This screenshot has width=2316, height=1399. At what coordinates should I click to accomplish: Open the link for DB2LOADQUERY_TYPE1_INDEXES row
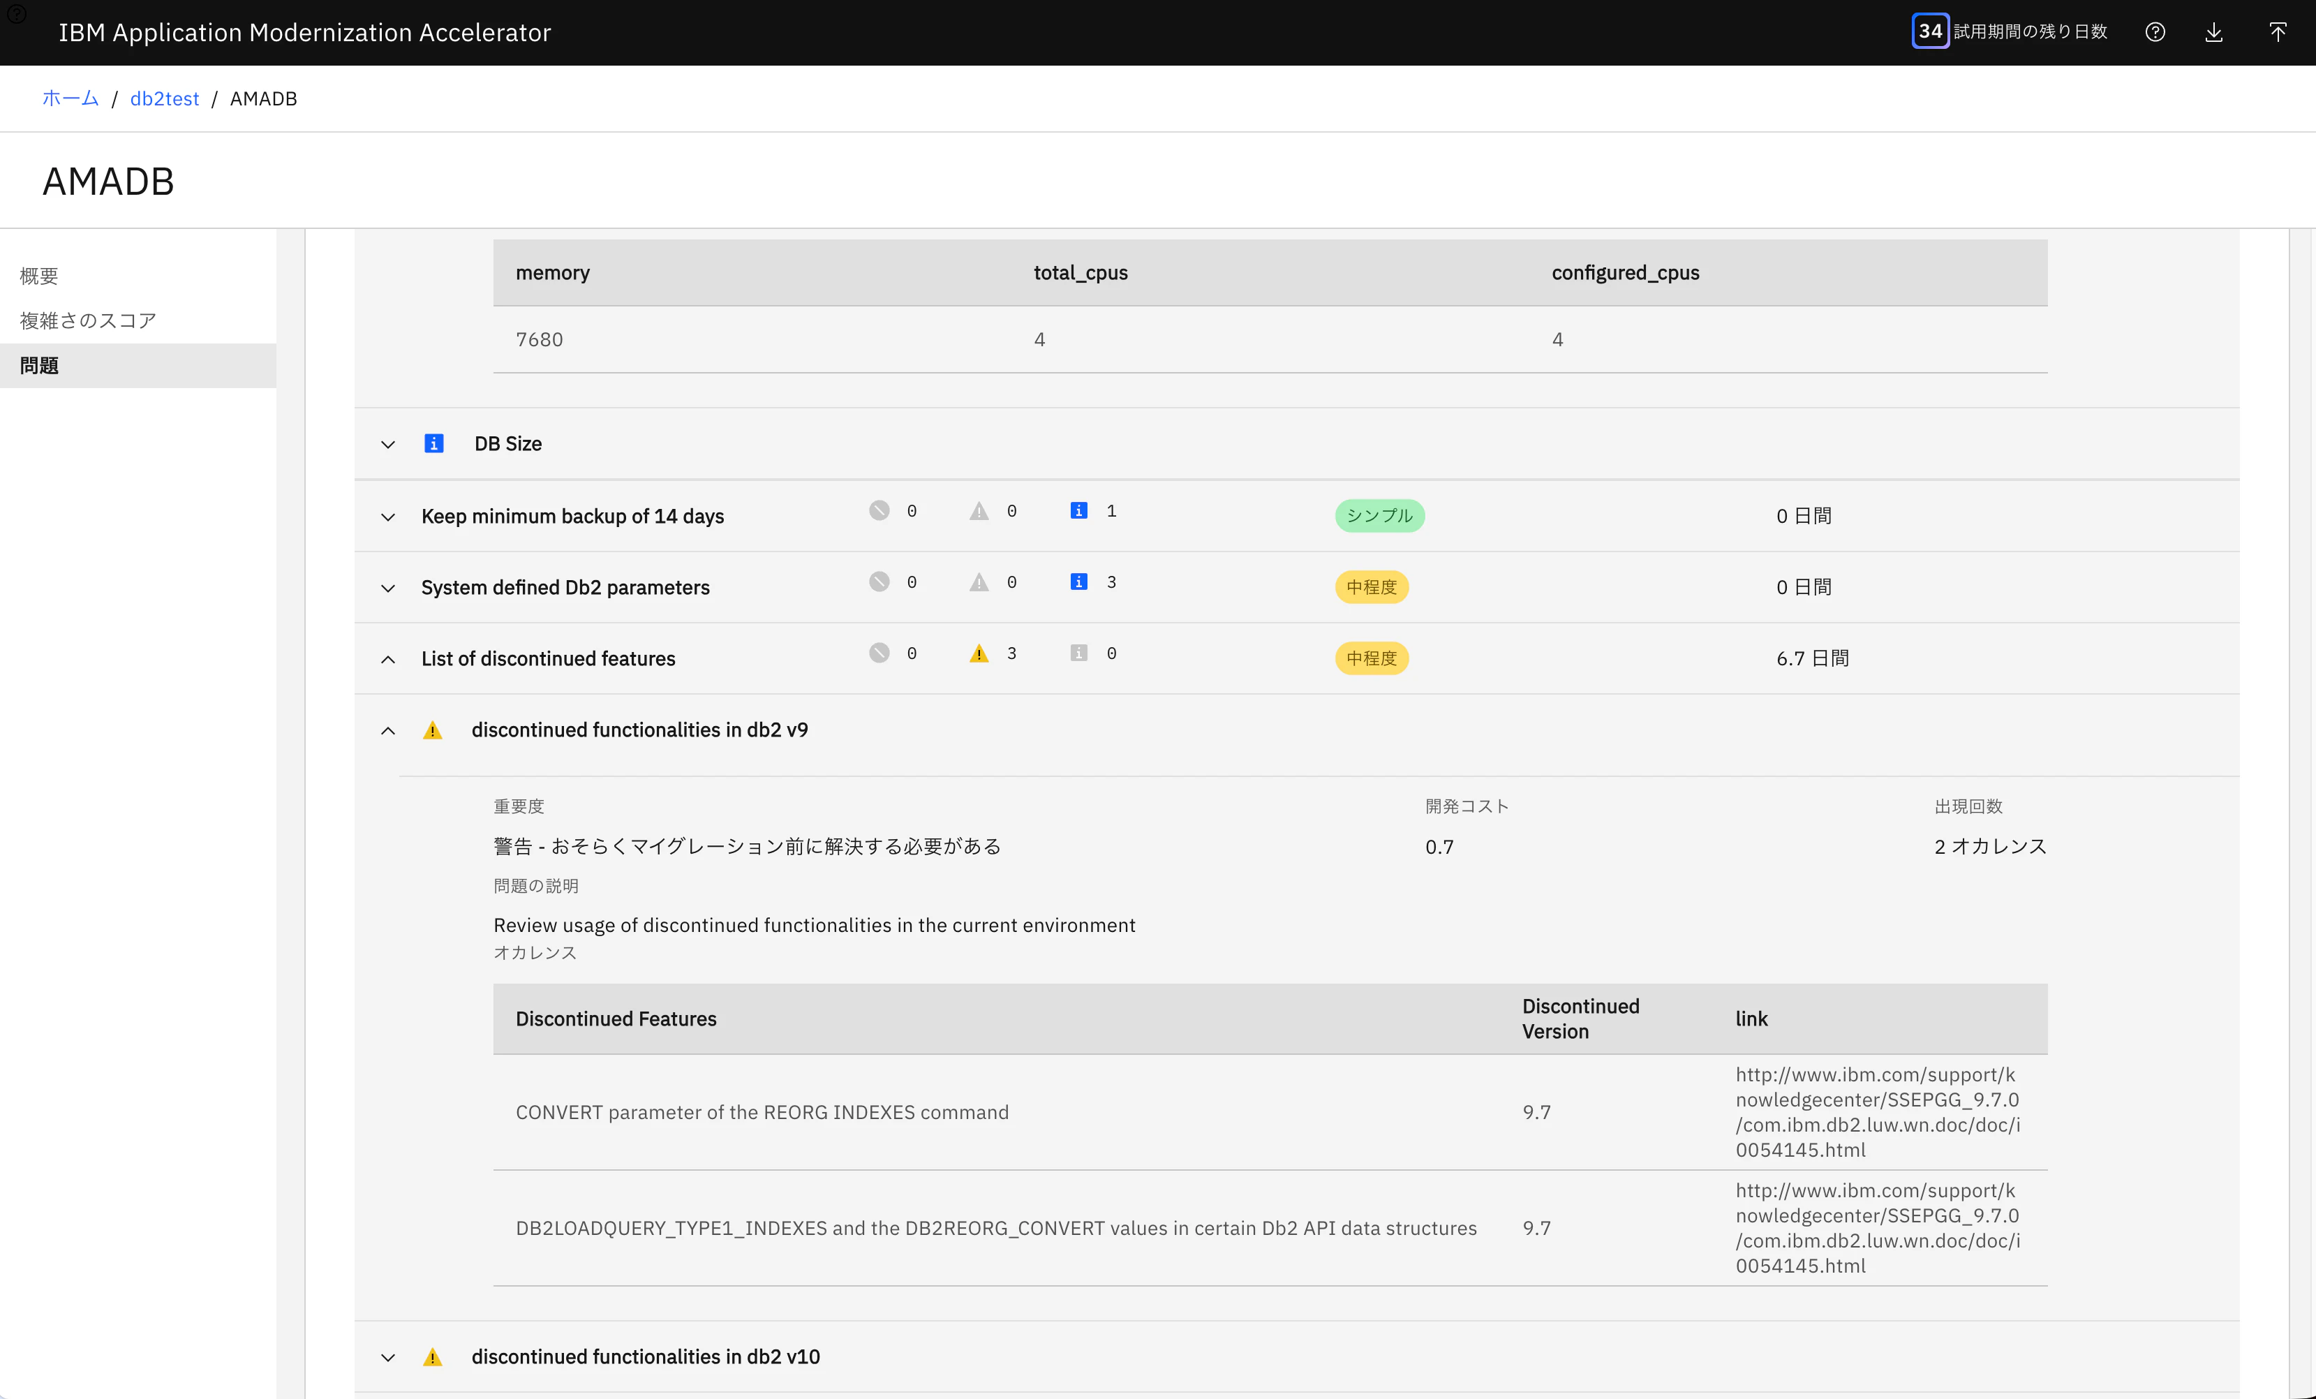[1878, 1228]
